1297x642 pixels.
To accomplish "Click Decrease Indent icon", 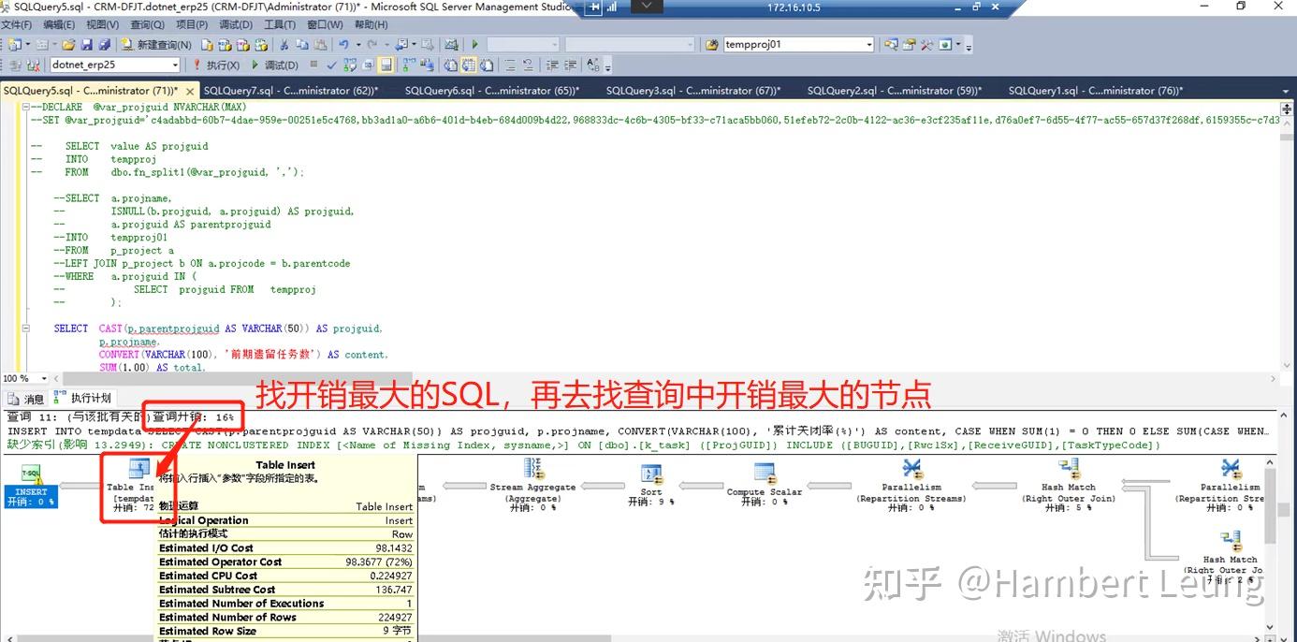I will tap(553, 65).
